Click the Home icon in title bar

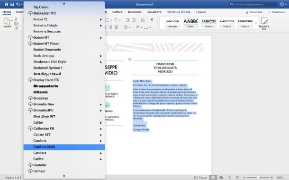pos(7,4)
